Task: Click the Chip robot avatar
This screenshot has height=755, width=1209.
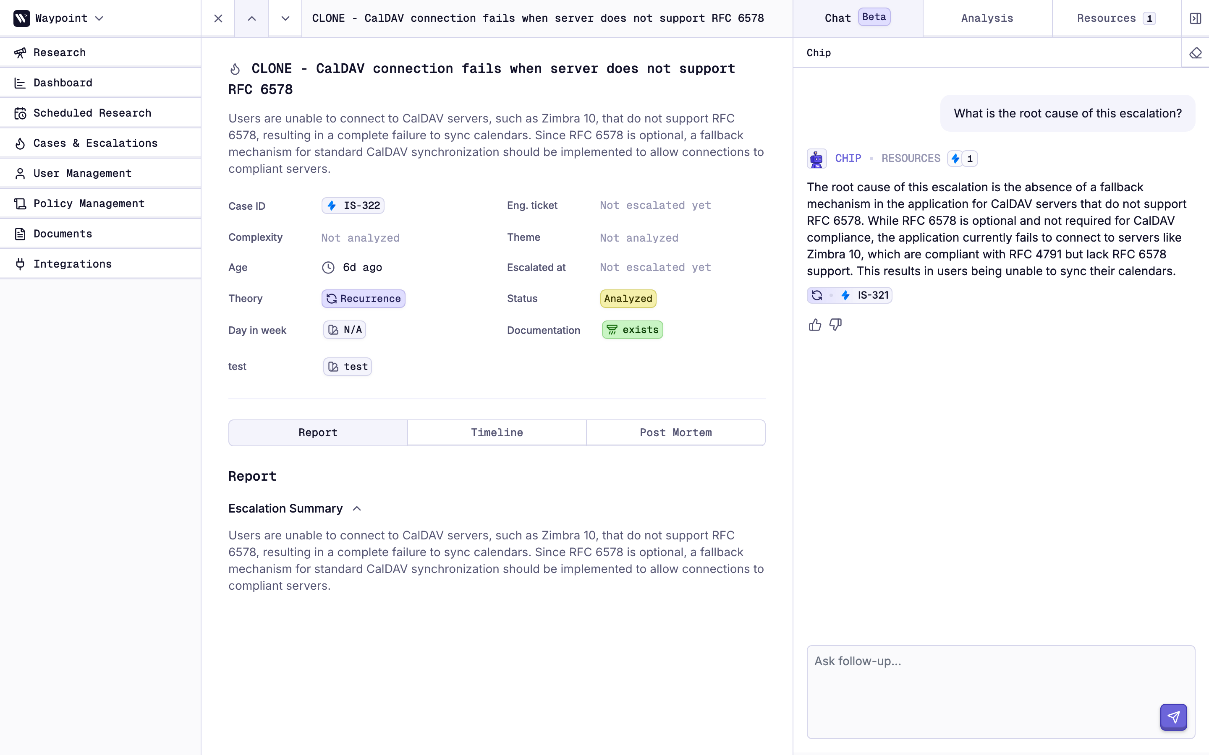Action: (x=817, y=158)
